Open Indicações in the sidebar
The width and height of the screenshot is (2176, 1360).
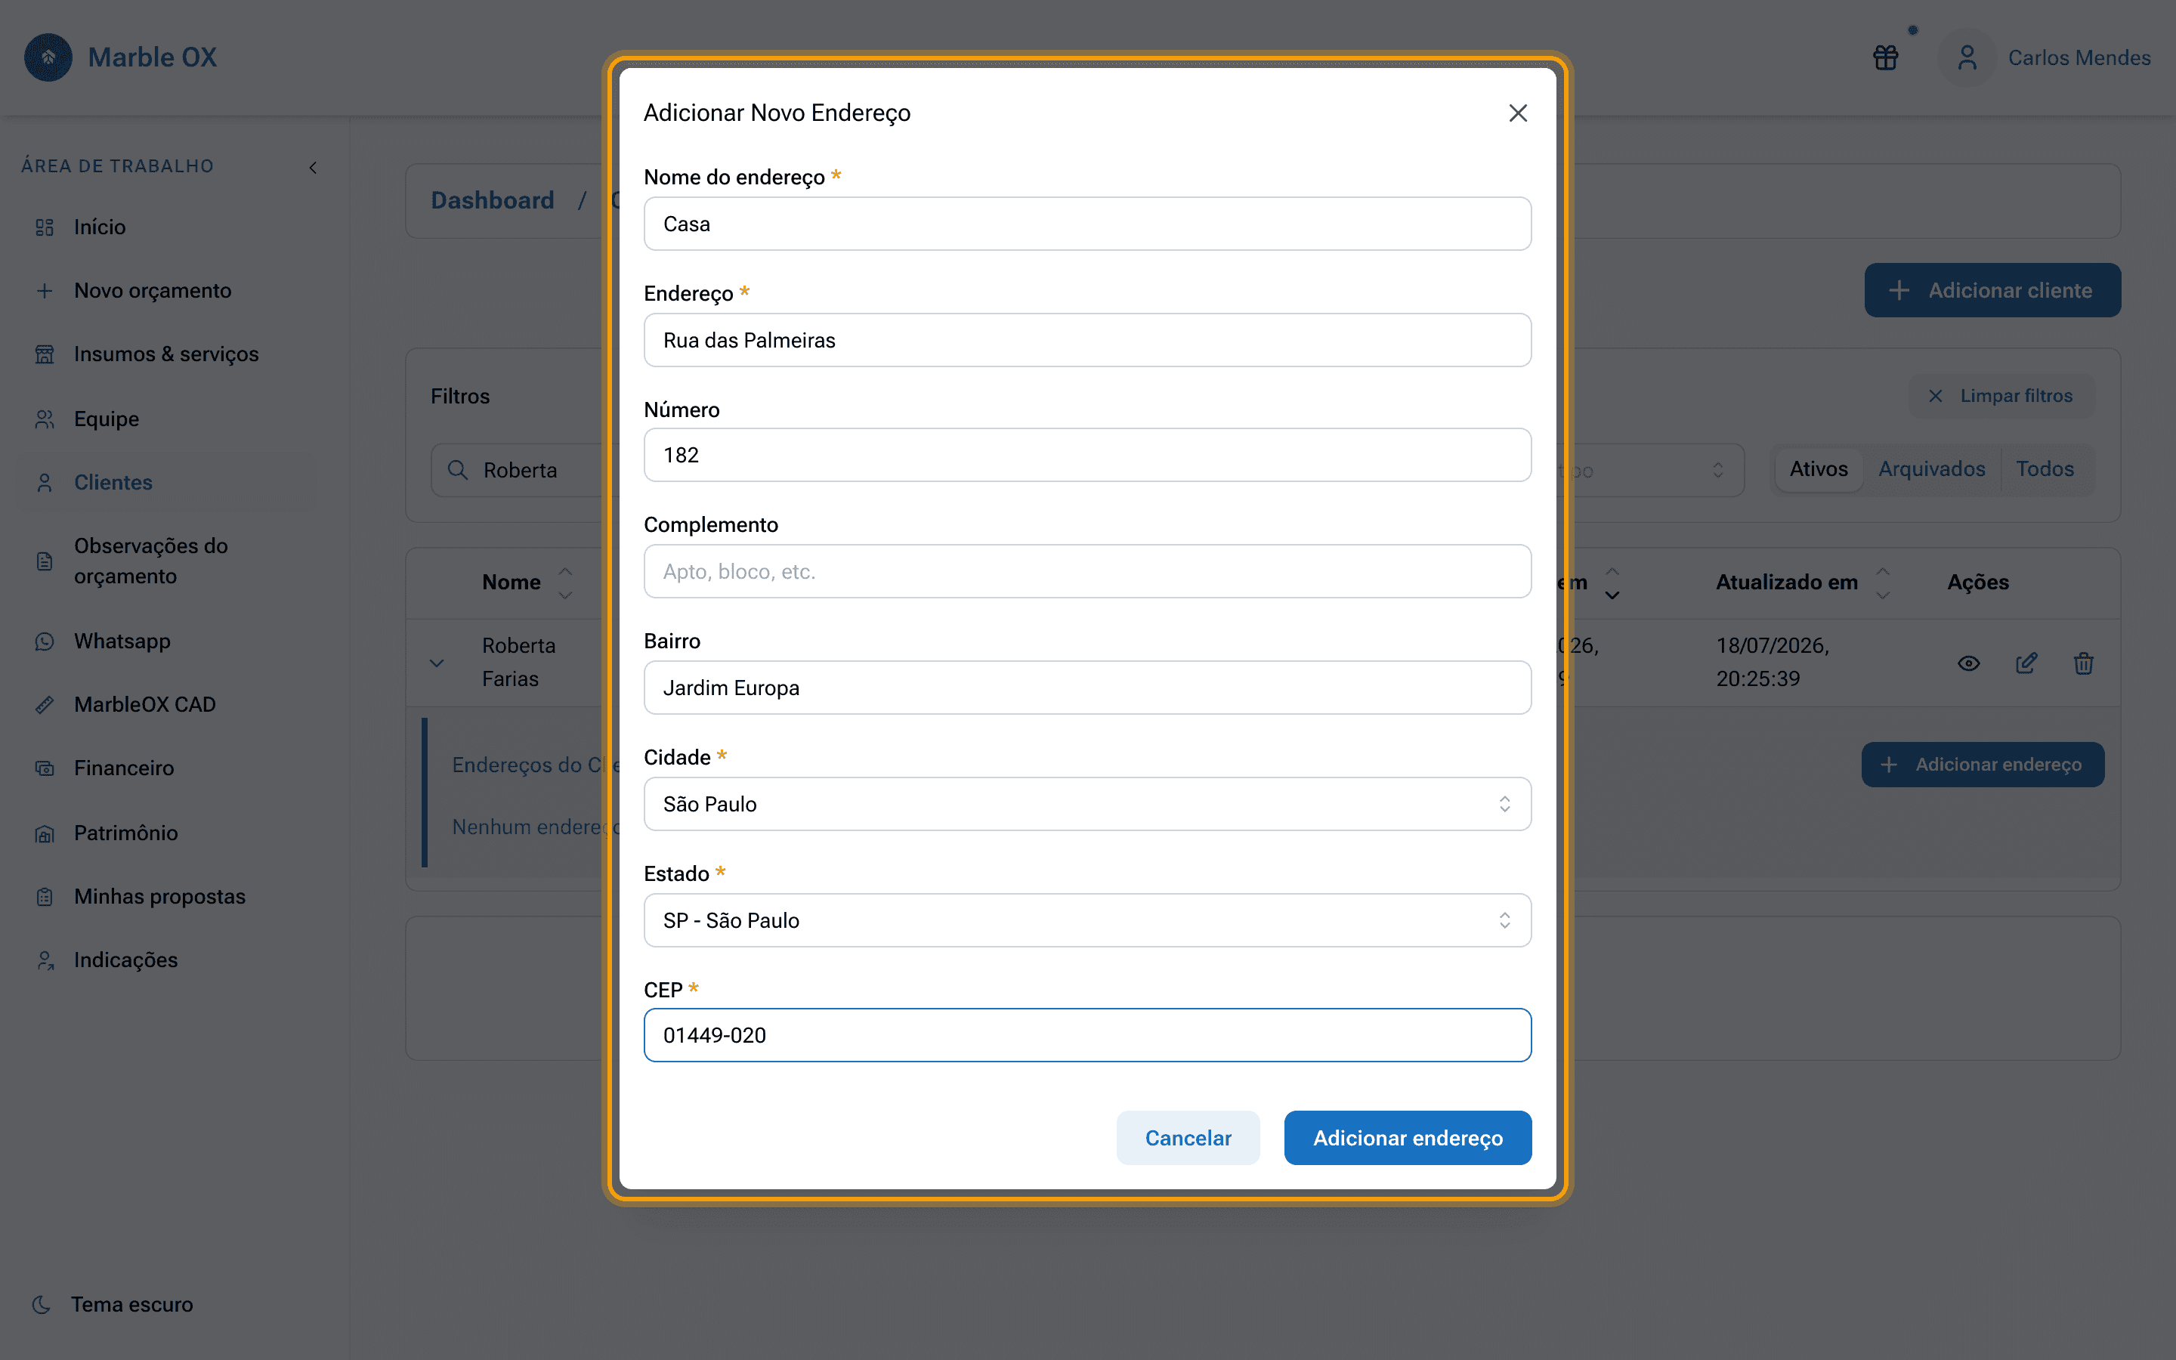pyautogui.click(x=174, y=960)
